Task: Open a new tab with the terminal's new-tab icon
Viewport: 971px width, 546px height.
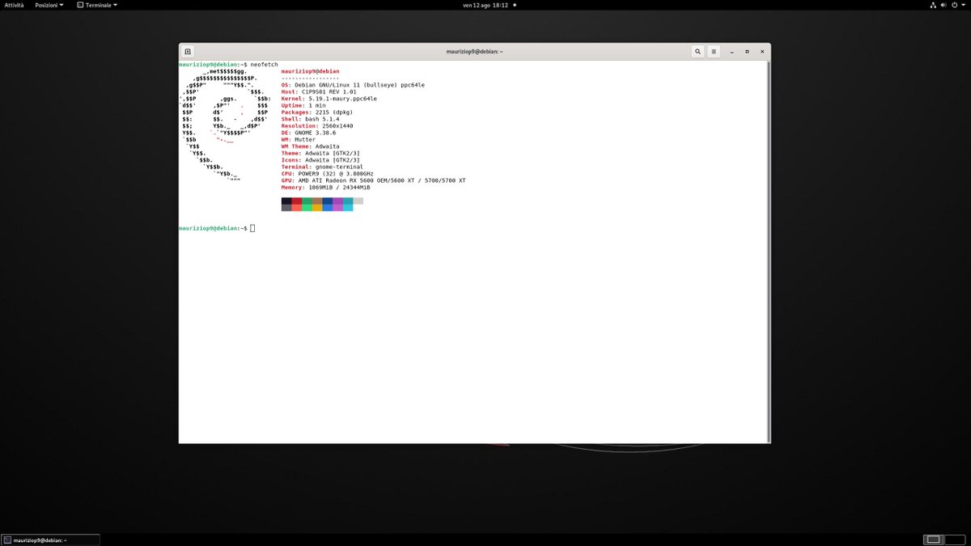Action: click(x=188, y=51)
